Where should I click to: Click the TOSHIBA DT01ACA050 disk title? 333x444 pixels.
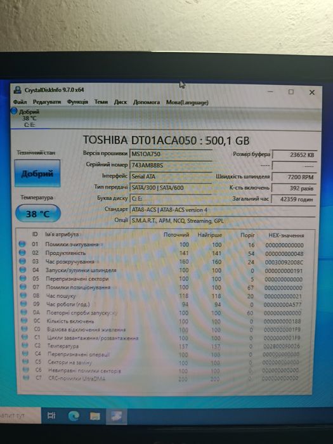click(x=166, y=140)
